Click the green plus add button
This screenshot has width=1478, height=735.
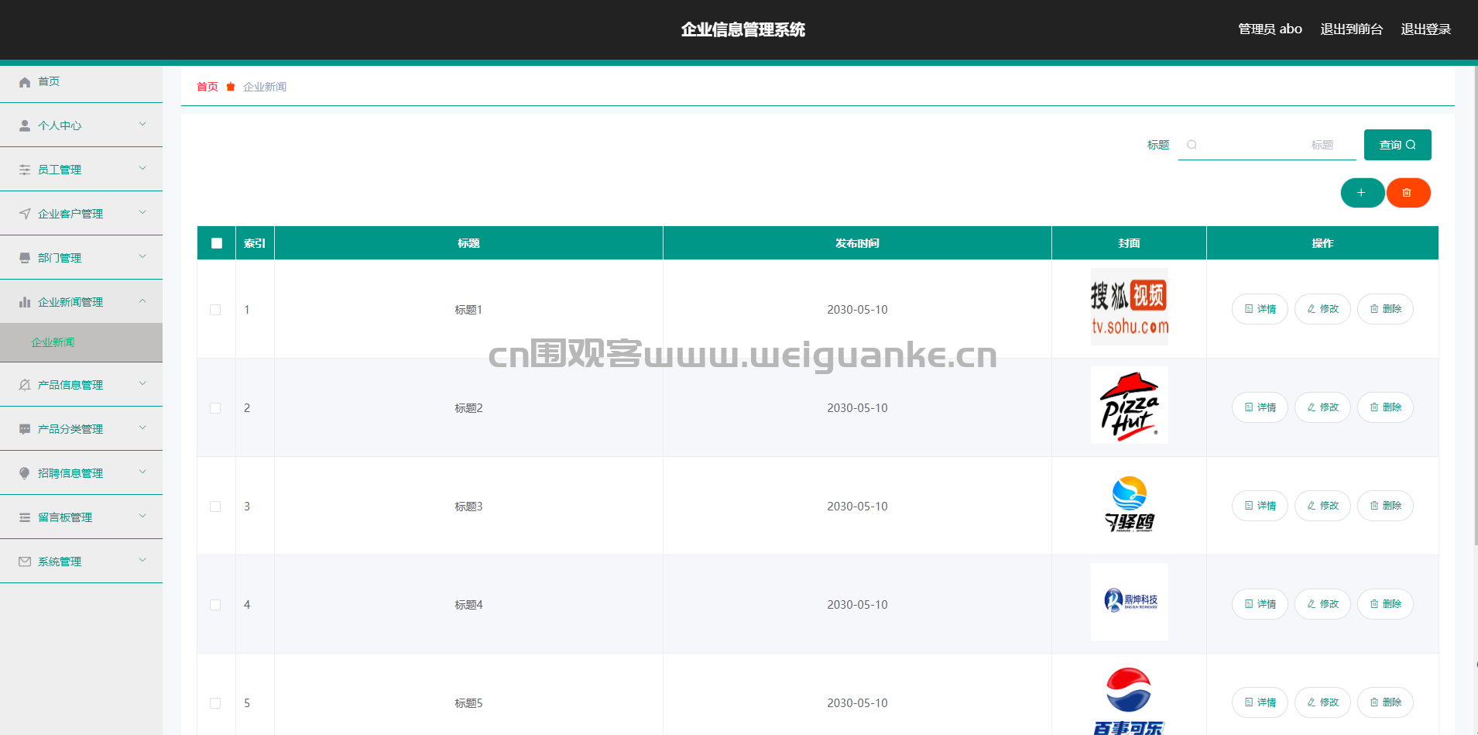(1362, 193)
